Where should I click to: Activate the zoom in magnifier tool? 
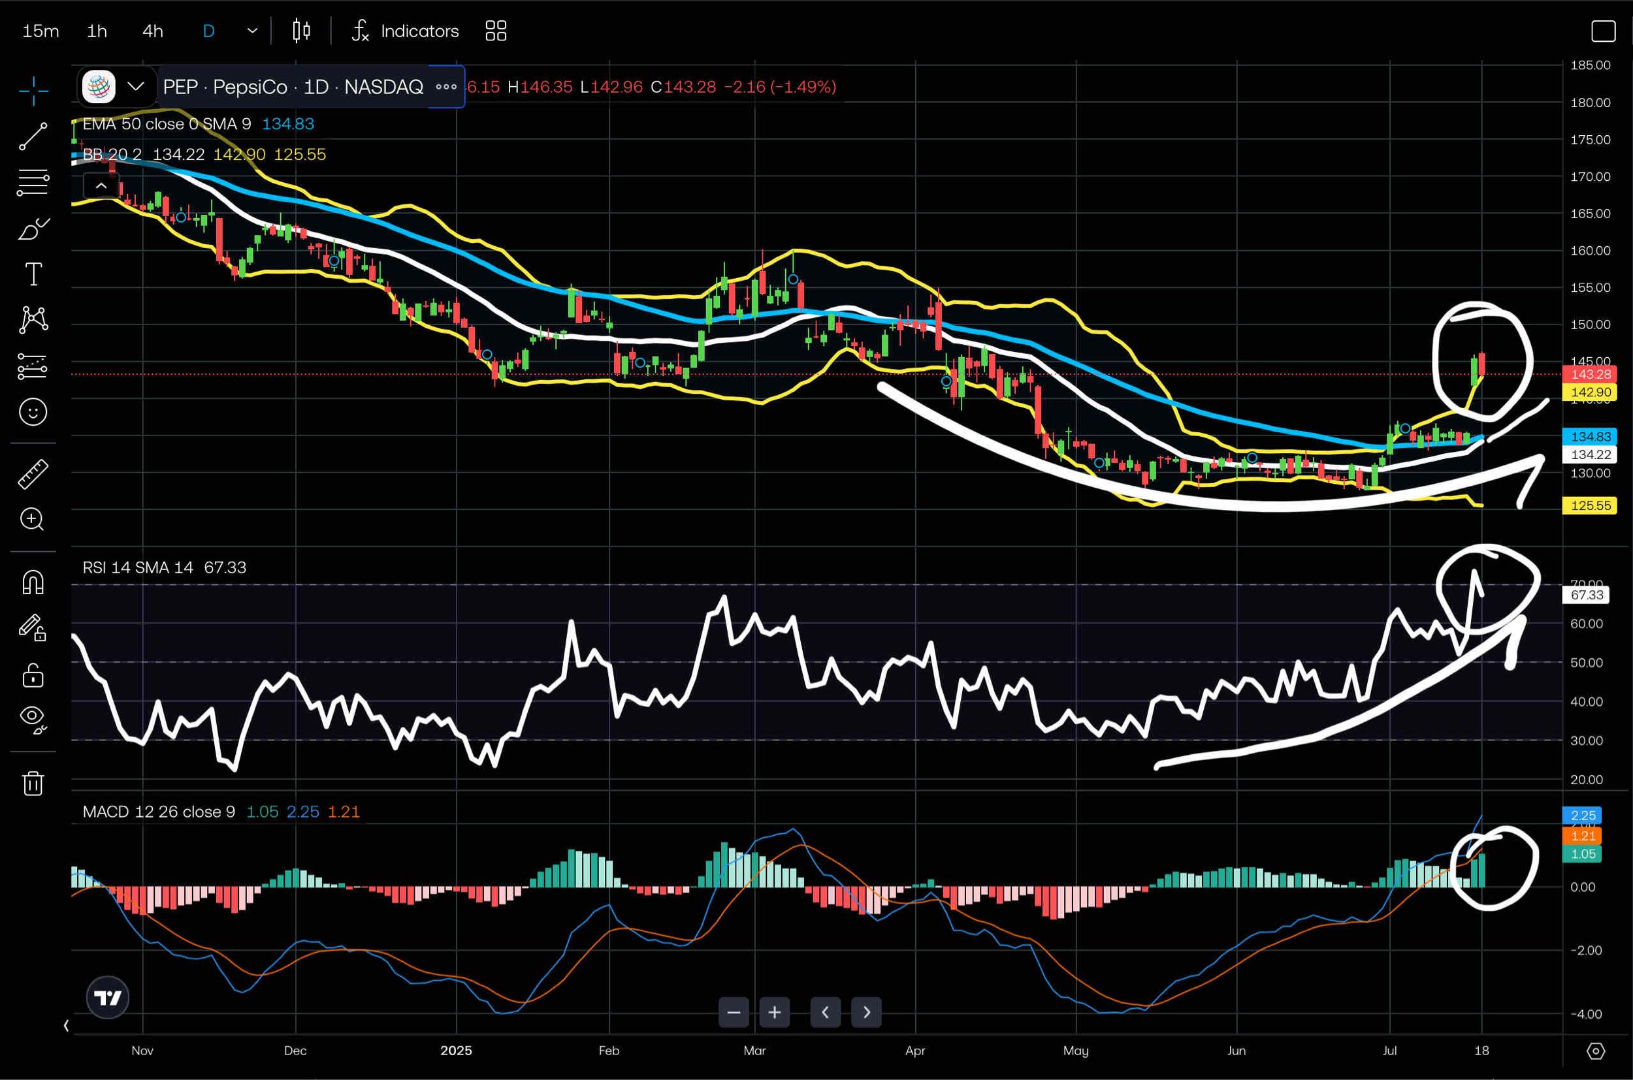(33, 519)
